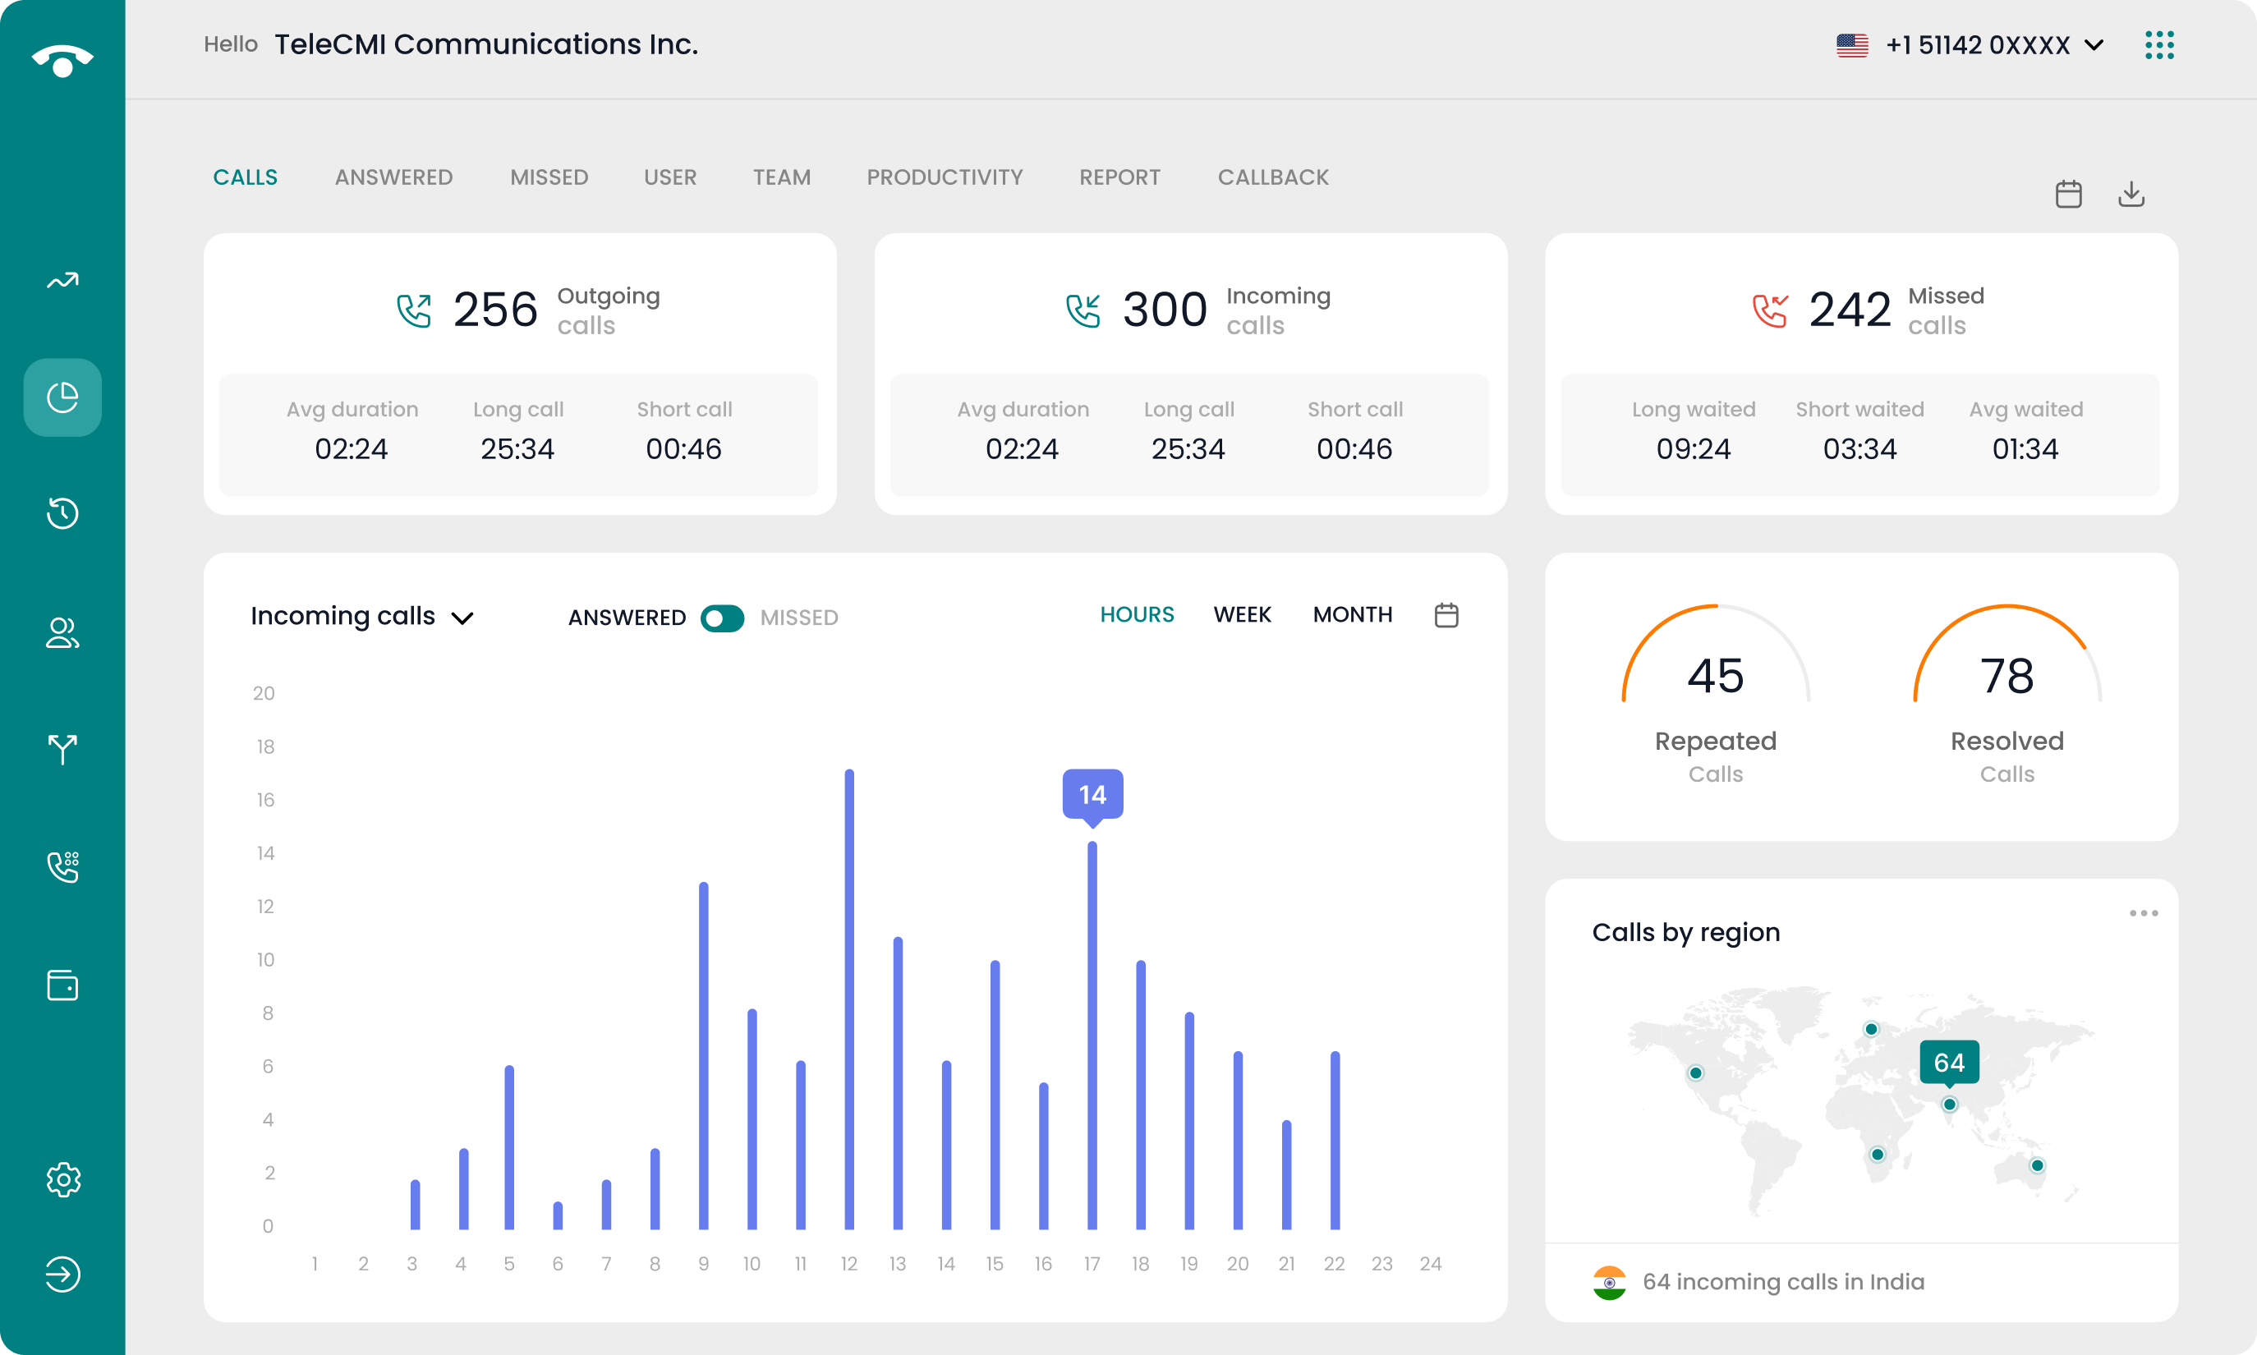Switch to the TEAM tab

(x=782, y=177)
